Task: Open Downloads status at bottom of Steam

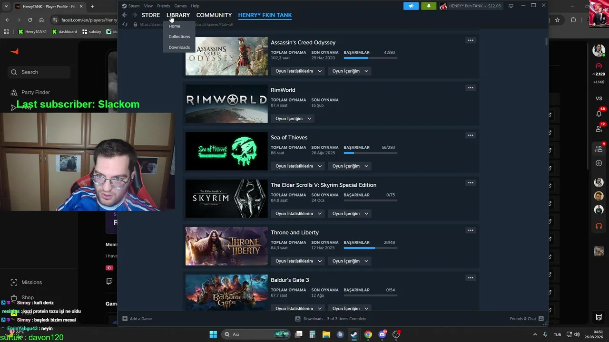Action: coord(331,319)
